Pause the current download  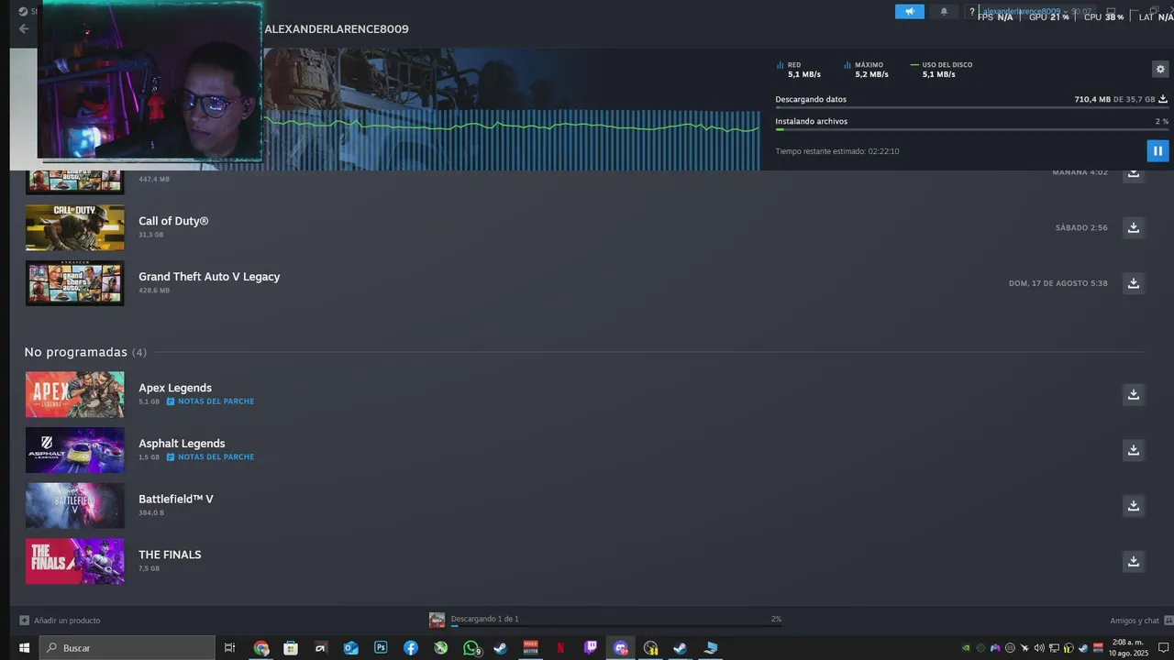[x=1157, y=150]
